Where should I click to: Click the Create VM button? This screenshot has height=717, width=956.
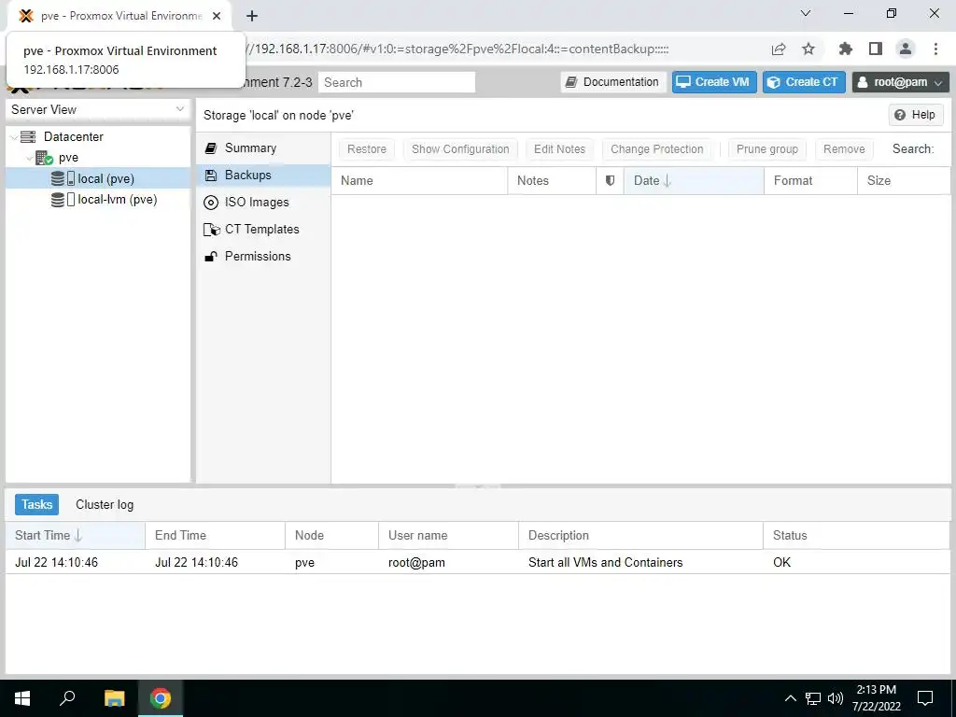coord(714,82)
